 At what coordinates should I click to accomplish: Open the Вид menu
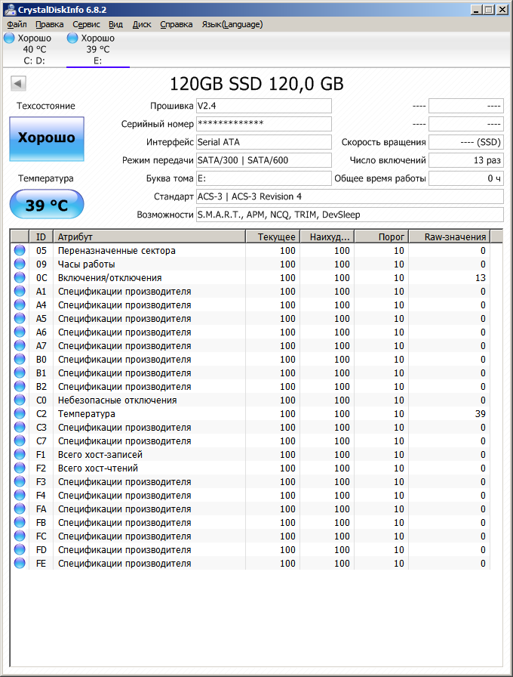115,24
